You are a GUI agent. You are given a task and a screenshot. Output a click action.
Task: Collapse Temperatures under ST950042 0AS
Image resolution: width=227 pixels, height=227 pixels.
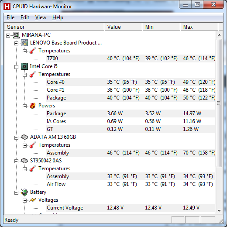pos(24,169)
